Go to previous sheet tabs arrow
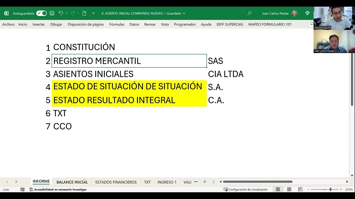Screen dimensions: 355x199 click(7, 182)
